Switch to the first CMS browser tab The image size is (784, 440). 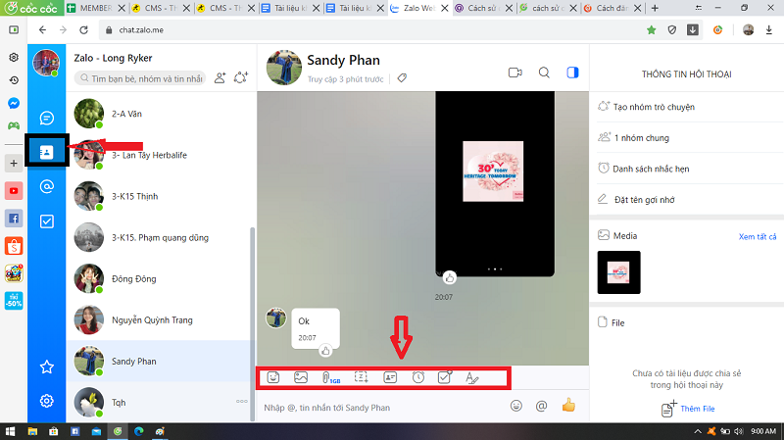160,8
